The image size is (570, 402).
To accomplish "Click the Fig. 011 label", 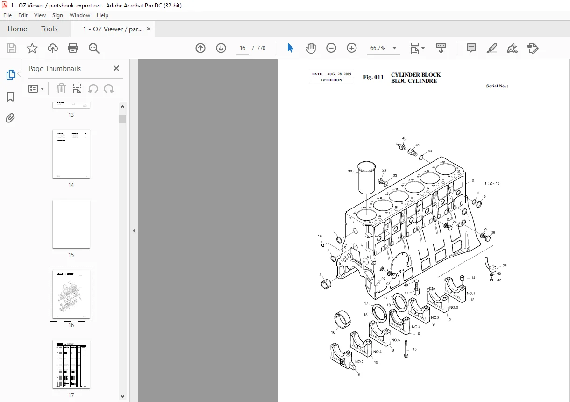I will (x=373, y=77).
